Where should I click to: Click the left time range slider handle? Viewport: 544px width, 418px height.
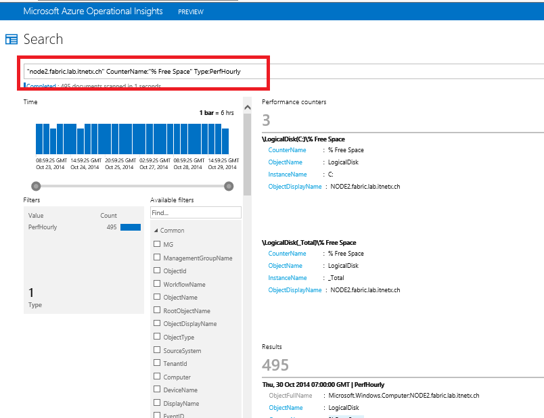[36, 186]
